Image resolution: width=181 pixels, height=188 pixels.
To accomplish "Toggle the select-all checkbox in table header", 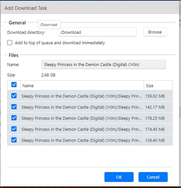I will click(x=14, y=85).
